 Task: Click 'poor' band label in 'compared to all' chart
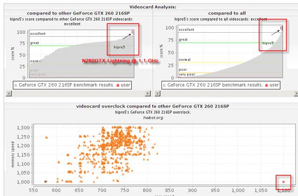(x=183, y=69)
